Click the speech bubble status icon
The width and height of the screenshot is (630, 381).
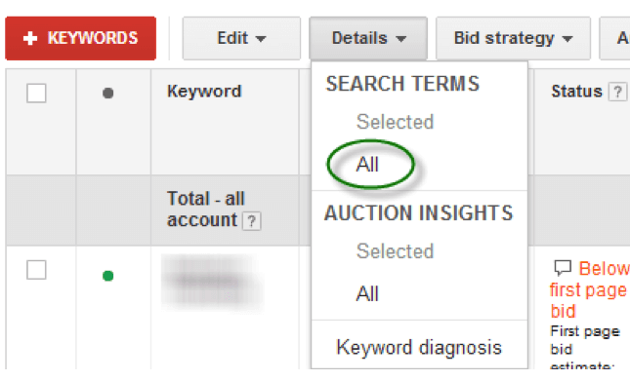[x=562, y=268]
